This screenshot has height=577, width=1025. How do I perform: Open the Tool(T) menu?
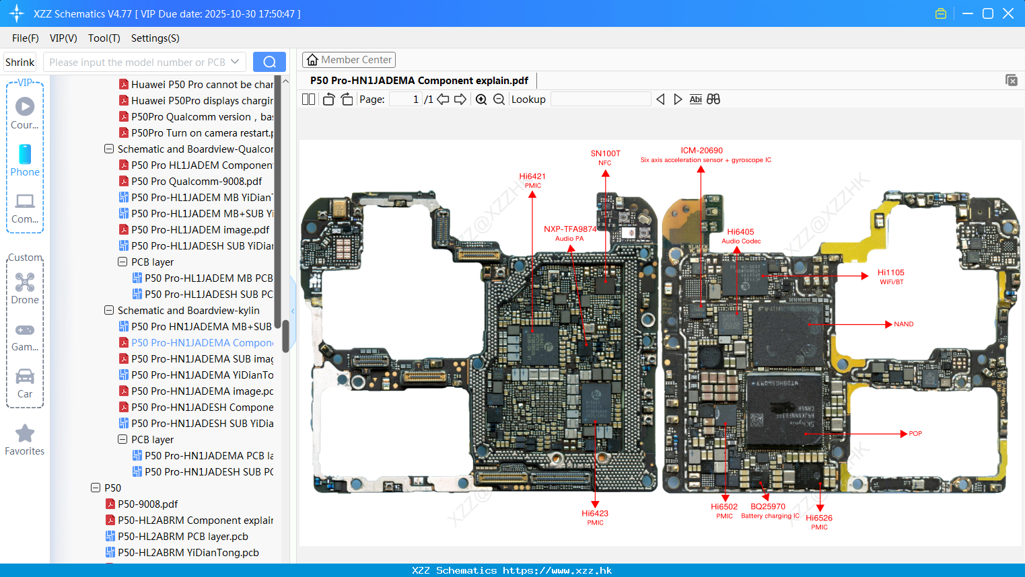[104, 38]
